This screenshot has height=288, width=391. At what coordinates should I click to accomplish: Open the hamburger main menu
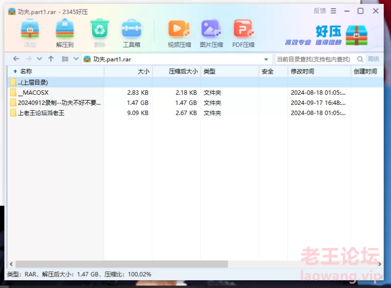click(x=333, y=11)
